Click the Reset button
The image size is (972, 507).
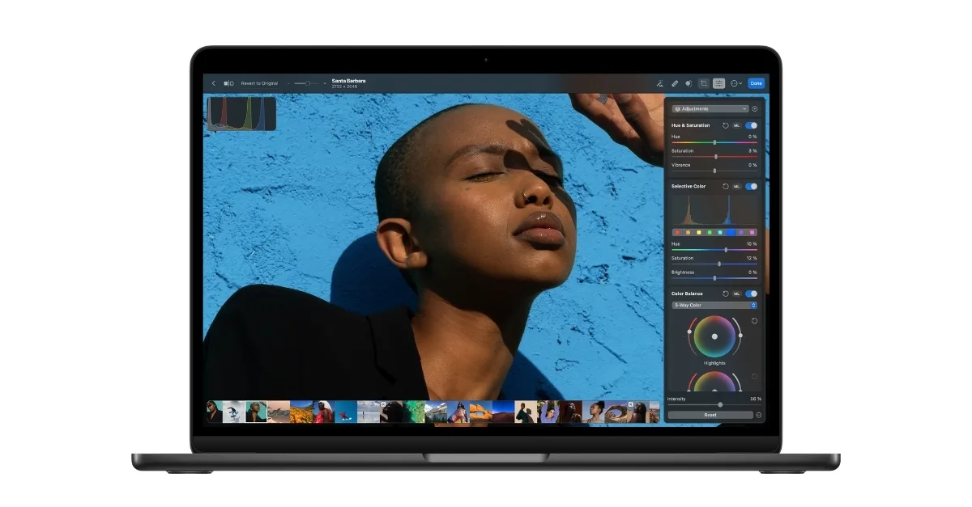(710, 415)
